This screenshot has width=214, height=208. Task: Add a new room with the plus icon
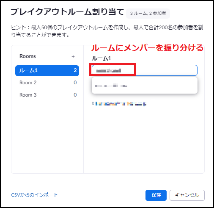click(73, 57)
